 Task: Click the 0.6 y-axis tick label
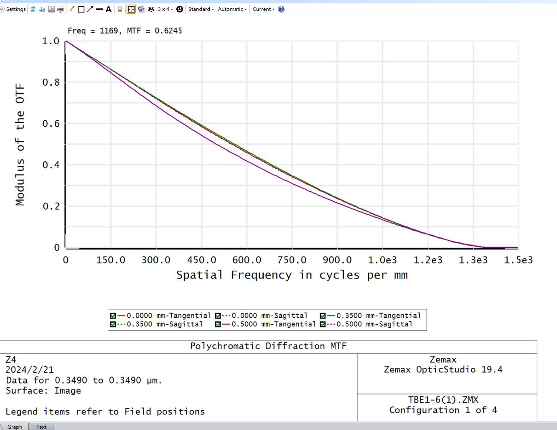coord(51,124)
